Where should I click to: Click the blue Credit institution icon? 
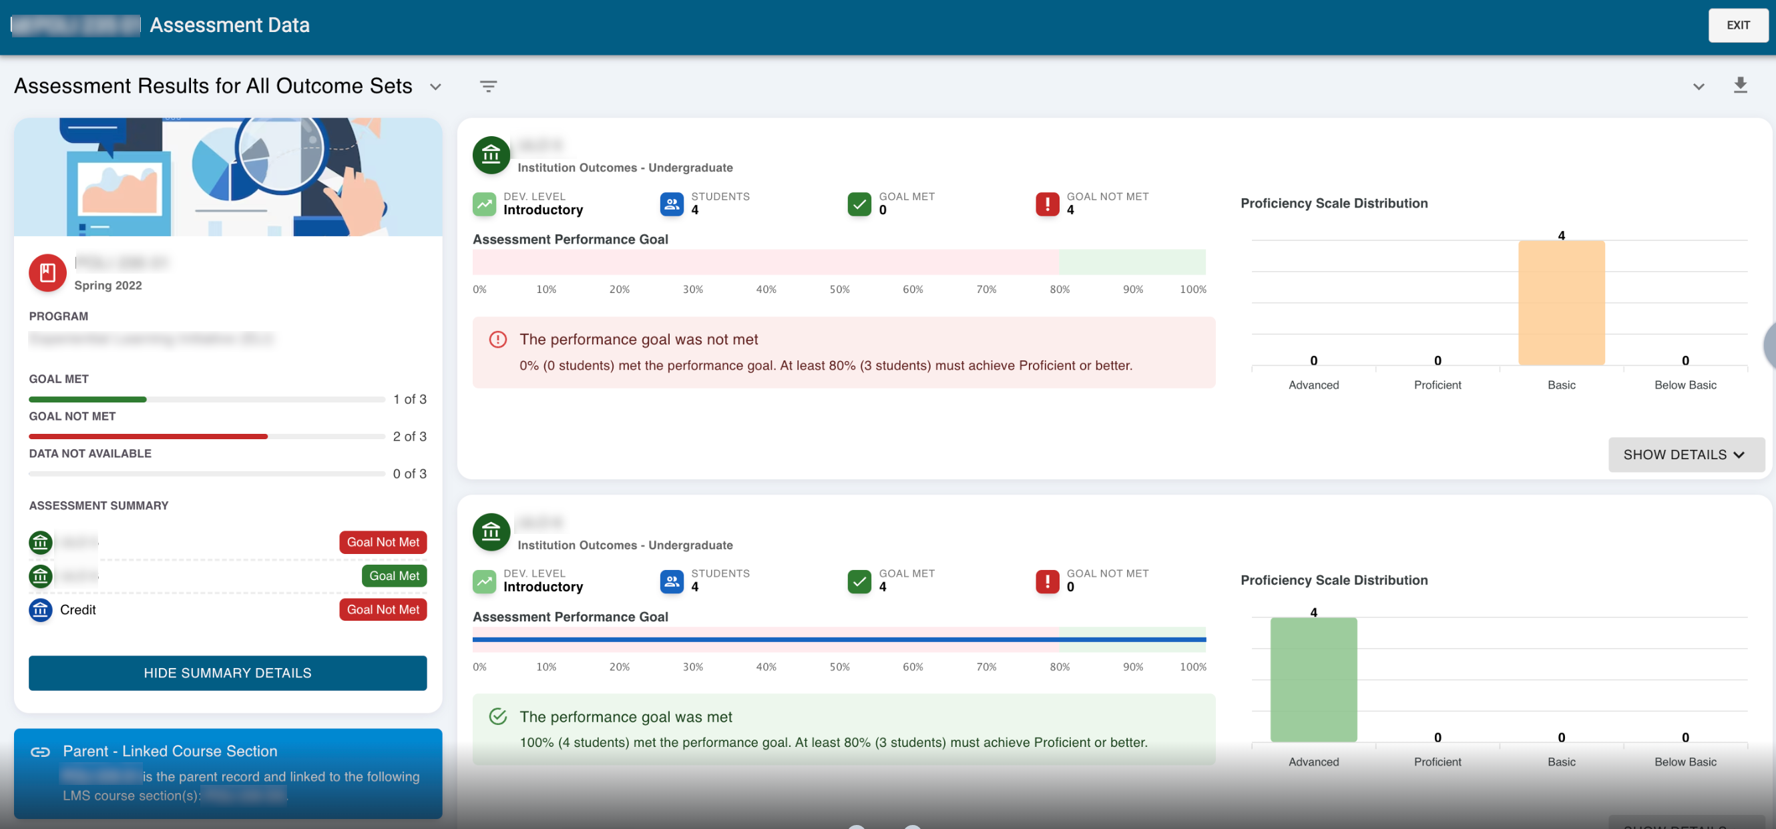(41, 609)
